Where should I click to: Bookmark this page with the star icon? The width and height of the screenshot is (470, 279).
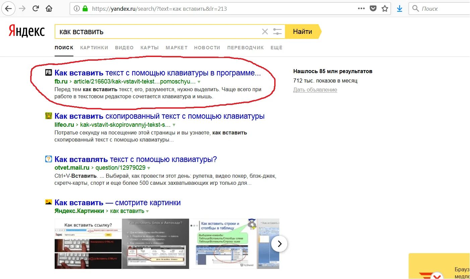pos(385,9)
